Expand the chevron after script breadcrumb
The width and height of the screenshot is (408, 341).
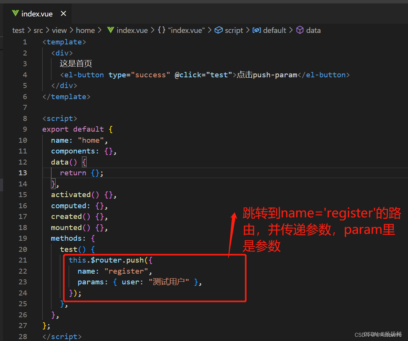(248, 30)
